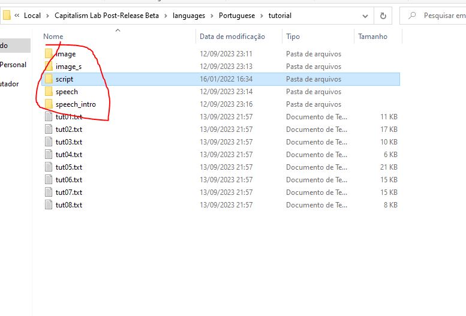Click the tut05.txt document icon
This screenshot has width=466, height=316.
tap(49, 167)
